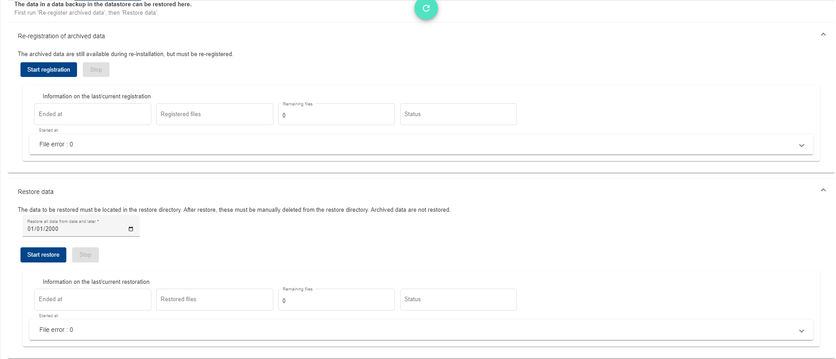Select the registration Ended at field

93,114
